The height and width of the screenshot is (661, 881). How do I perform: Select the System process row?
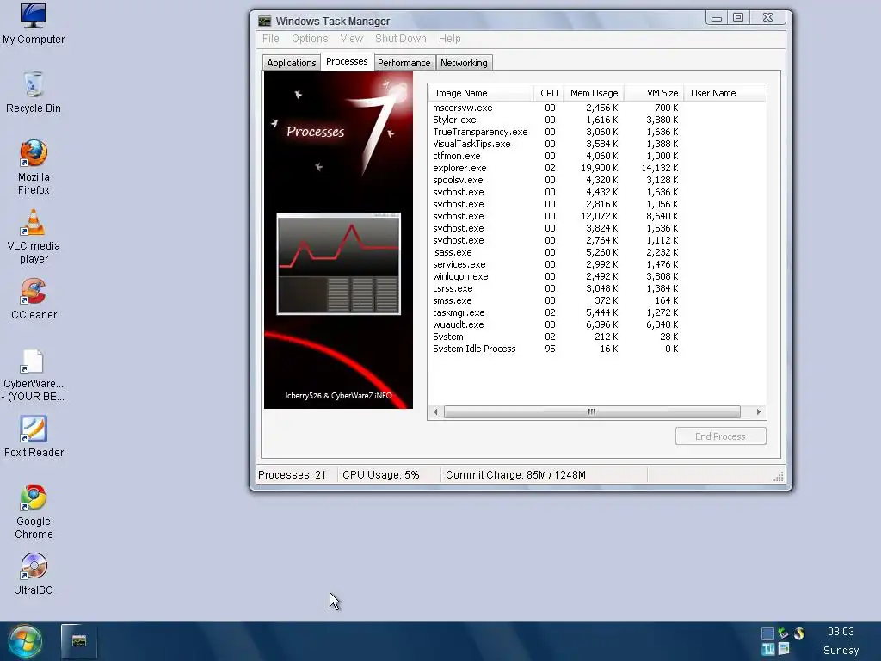coord(597,337)
